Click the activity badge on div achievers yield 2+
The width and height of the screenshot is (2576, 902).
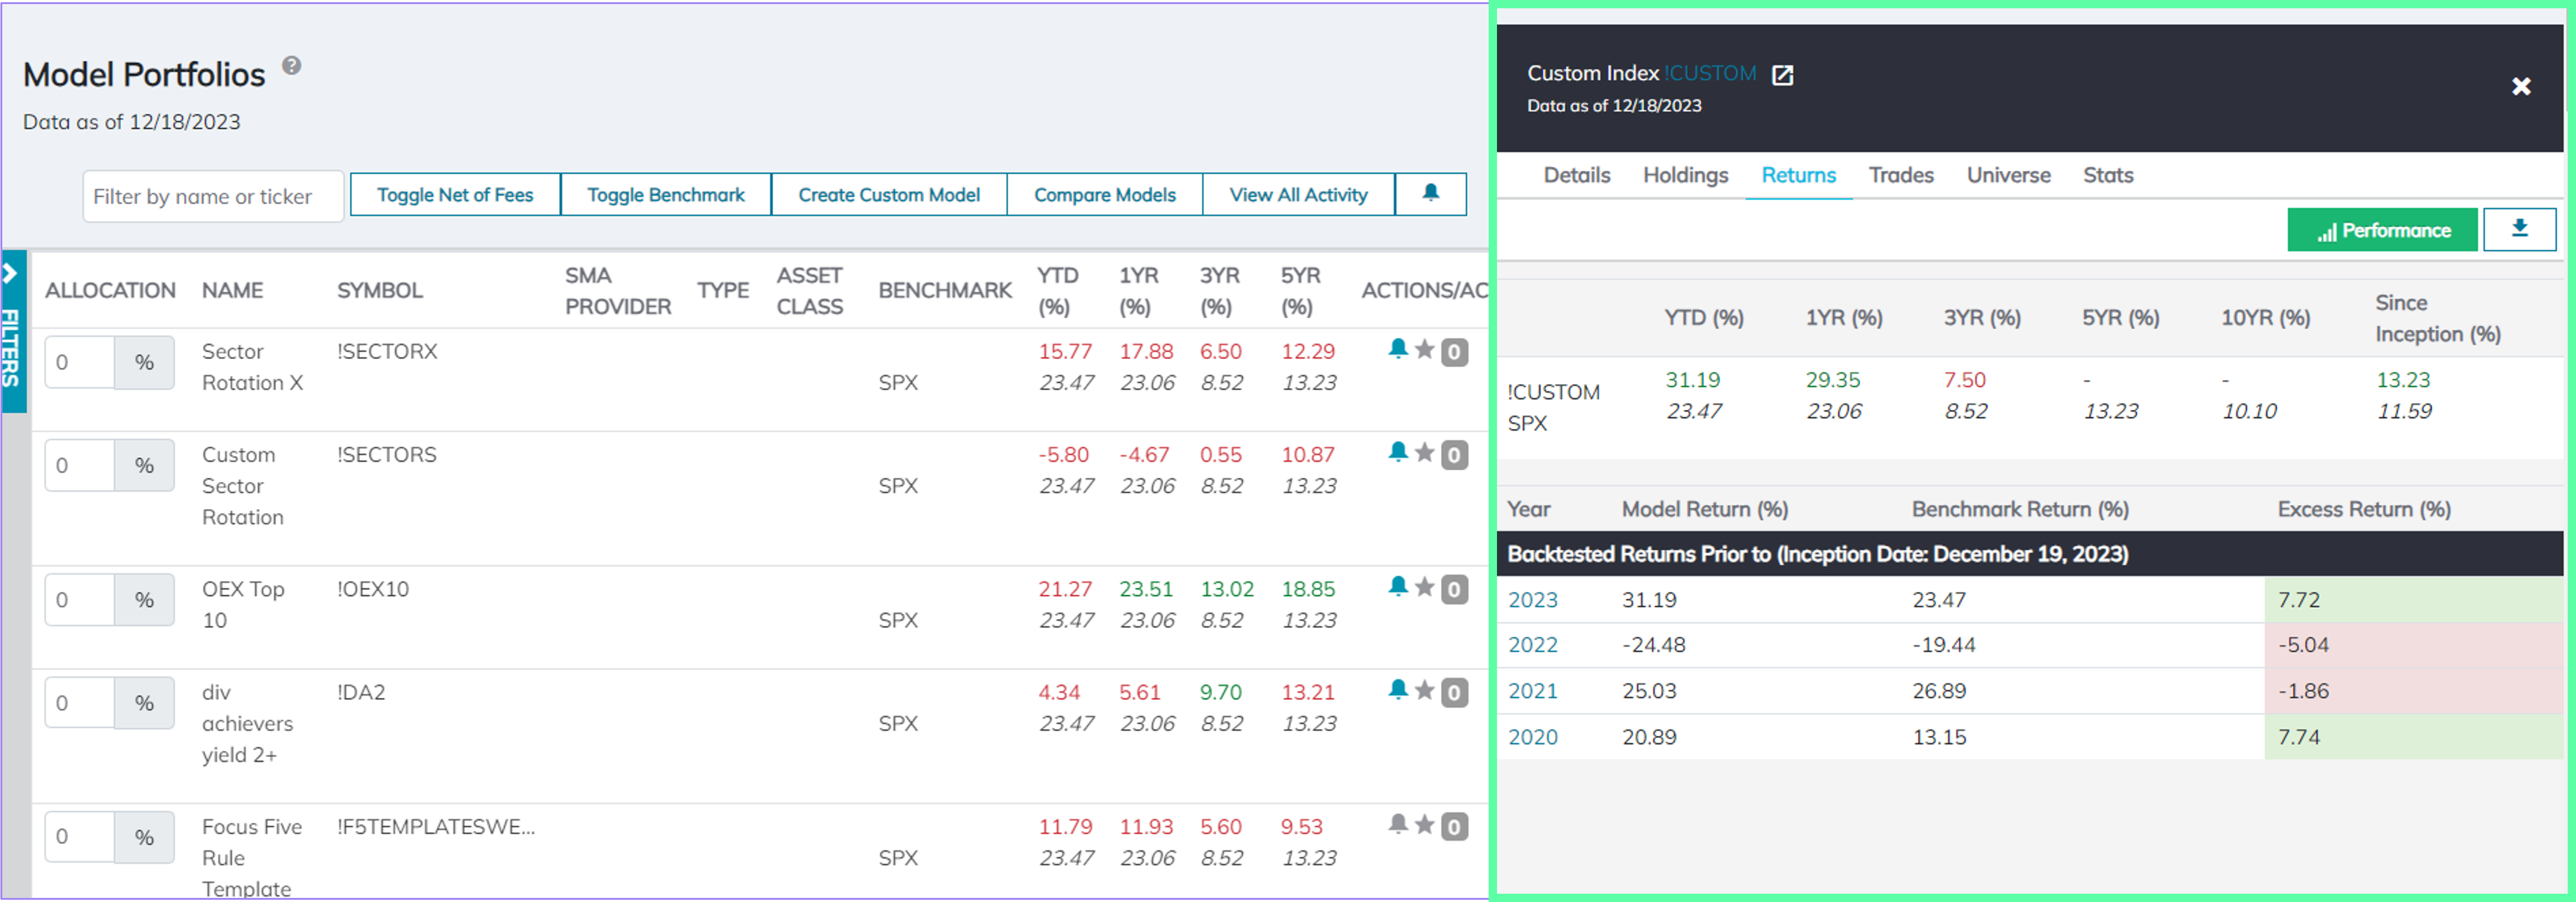1455,692
